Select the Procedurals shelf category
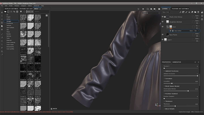The image size is (204, 115). 10,23
